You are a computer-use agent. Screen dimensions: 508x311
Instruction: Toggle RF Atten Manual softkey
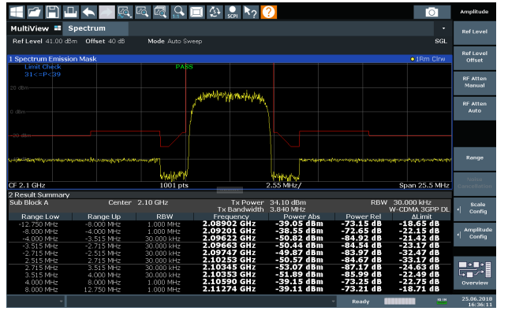pyautogui.click(x=475, y=82)
